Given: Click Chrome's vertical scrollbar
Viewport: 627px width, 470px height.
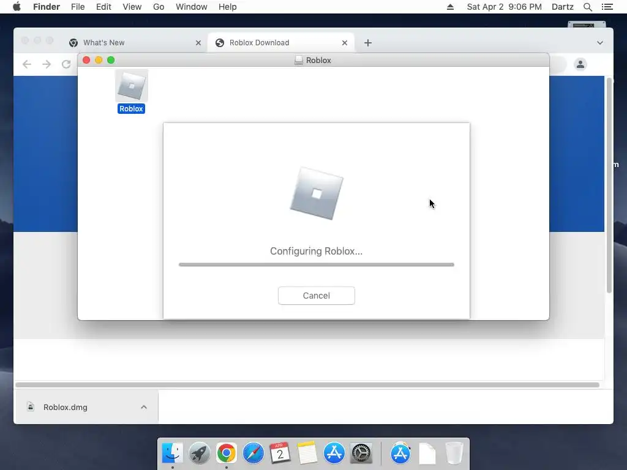Looking at the screenshot, I should (x=609, y=185).
